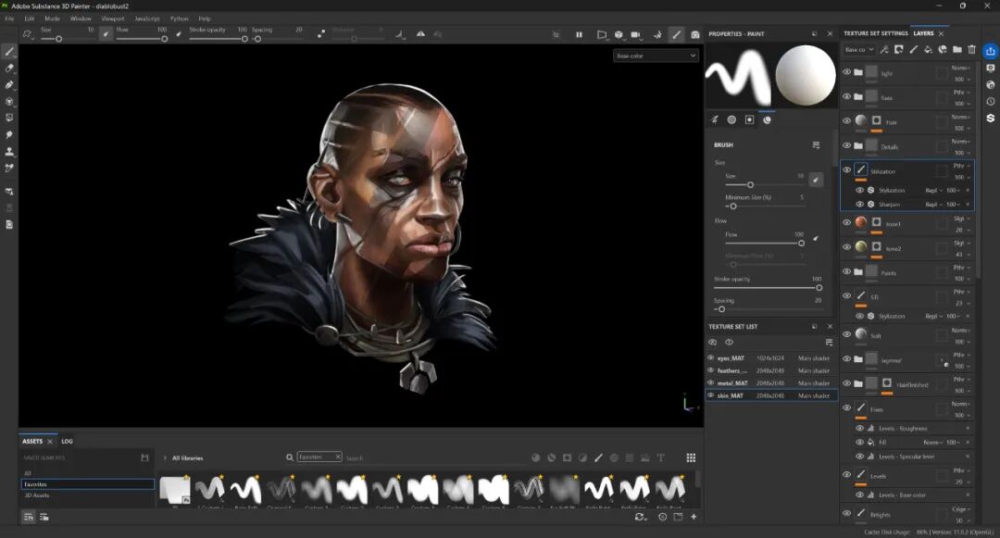Remove the favorites filter tag
This screenshot has height=538, width=1000.
(338, 457)
